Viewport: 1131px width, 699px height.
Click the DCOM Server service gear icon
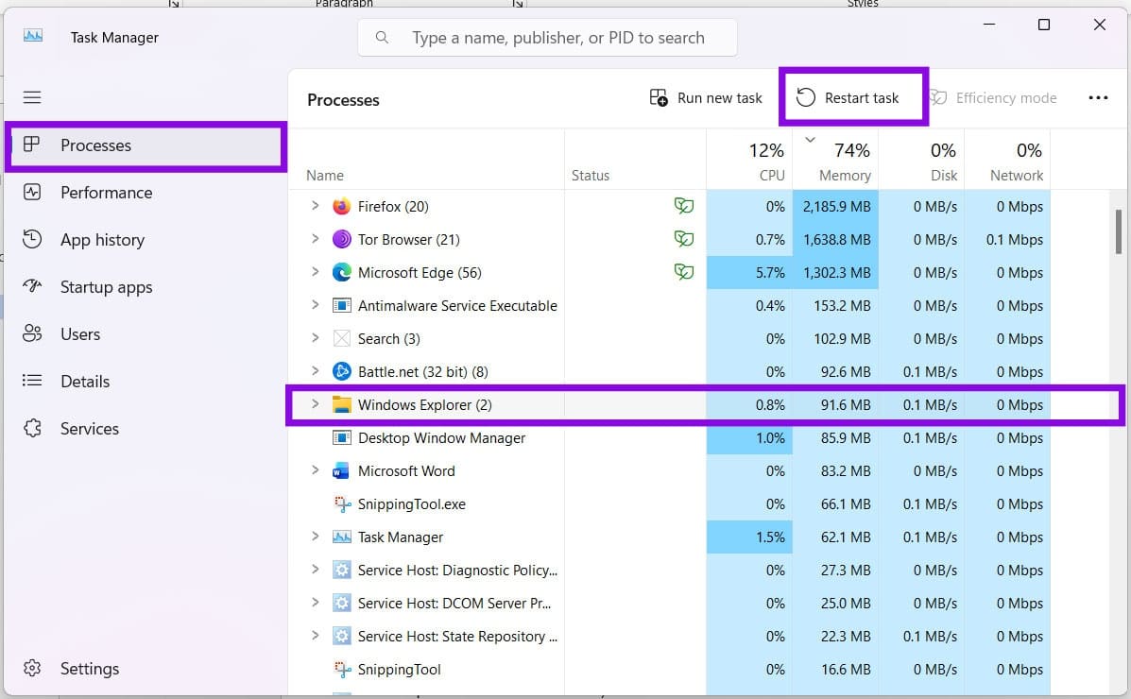pos(341,604)
